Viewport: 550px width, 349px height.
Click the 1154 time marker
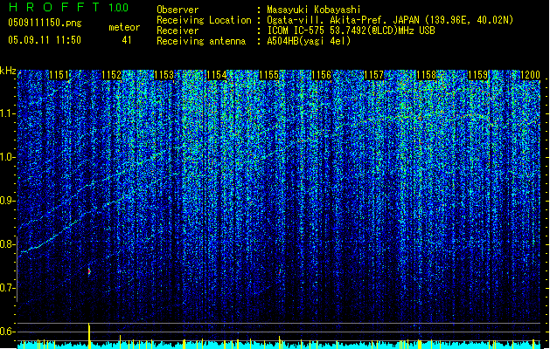217,75
